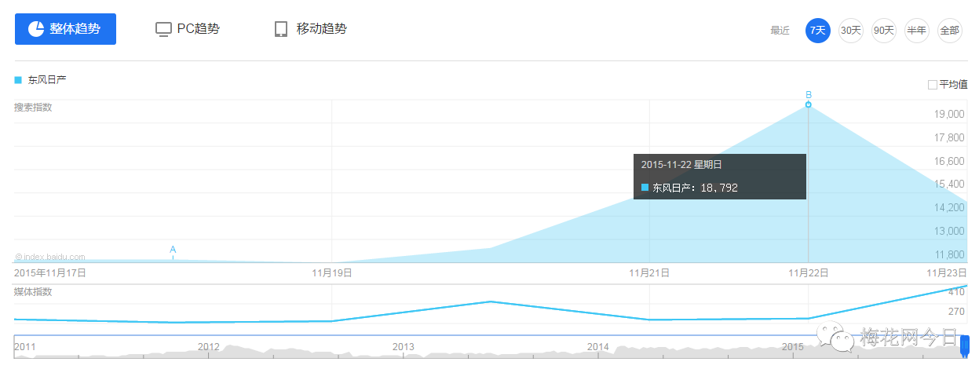This screenshot has width=979, height=369.
Task: Enable the 平均值 checkbox
Action: coord(933,85)
